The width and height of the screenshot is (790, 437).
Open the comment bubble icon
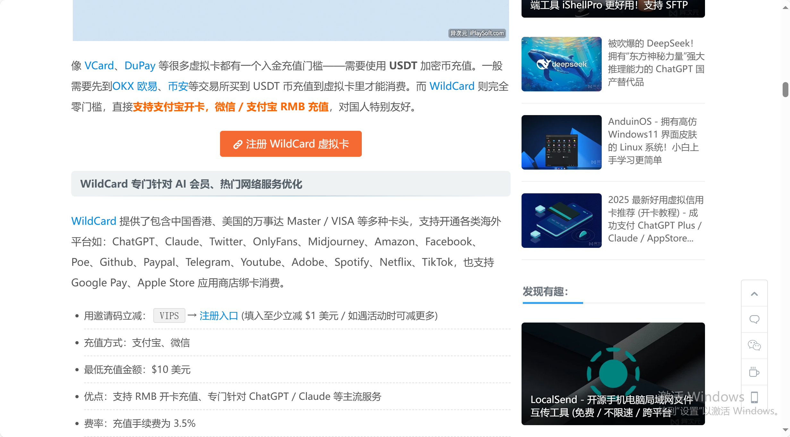click(x=754, y=319)
